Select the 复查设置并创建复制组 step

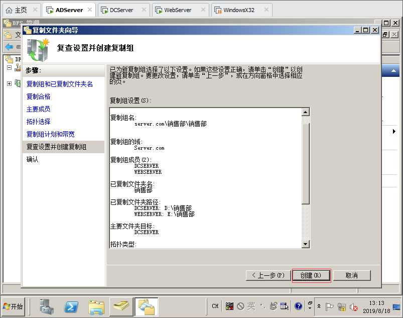point(63,147)
